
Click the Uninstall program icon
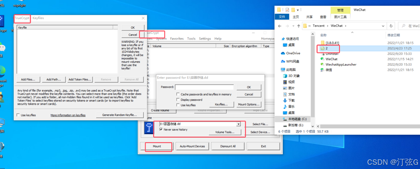(x=323, y=54)
